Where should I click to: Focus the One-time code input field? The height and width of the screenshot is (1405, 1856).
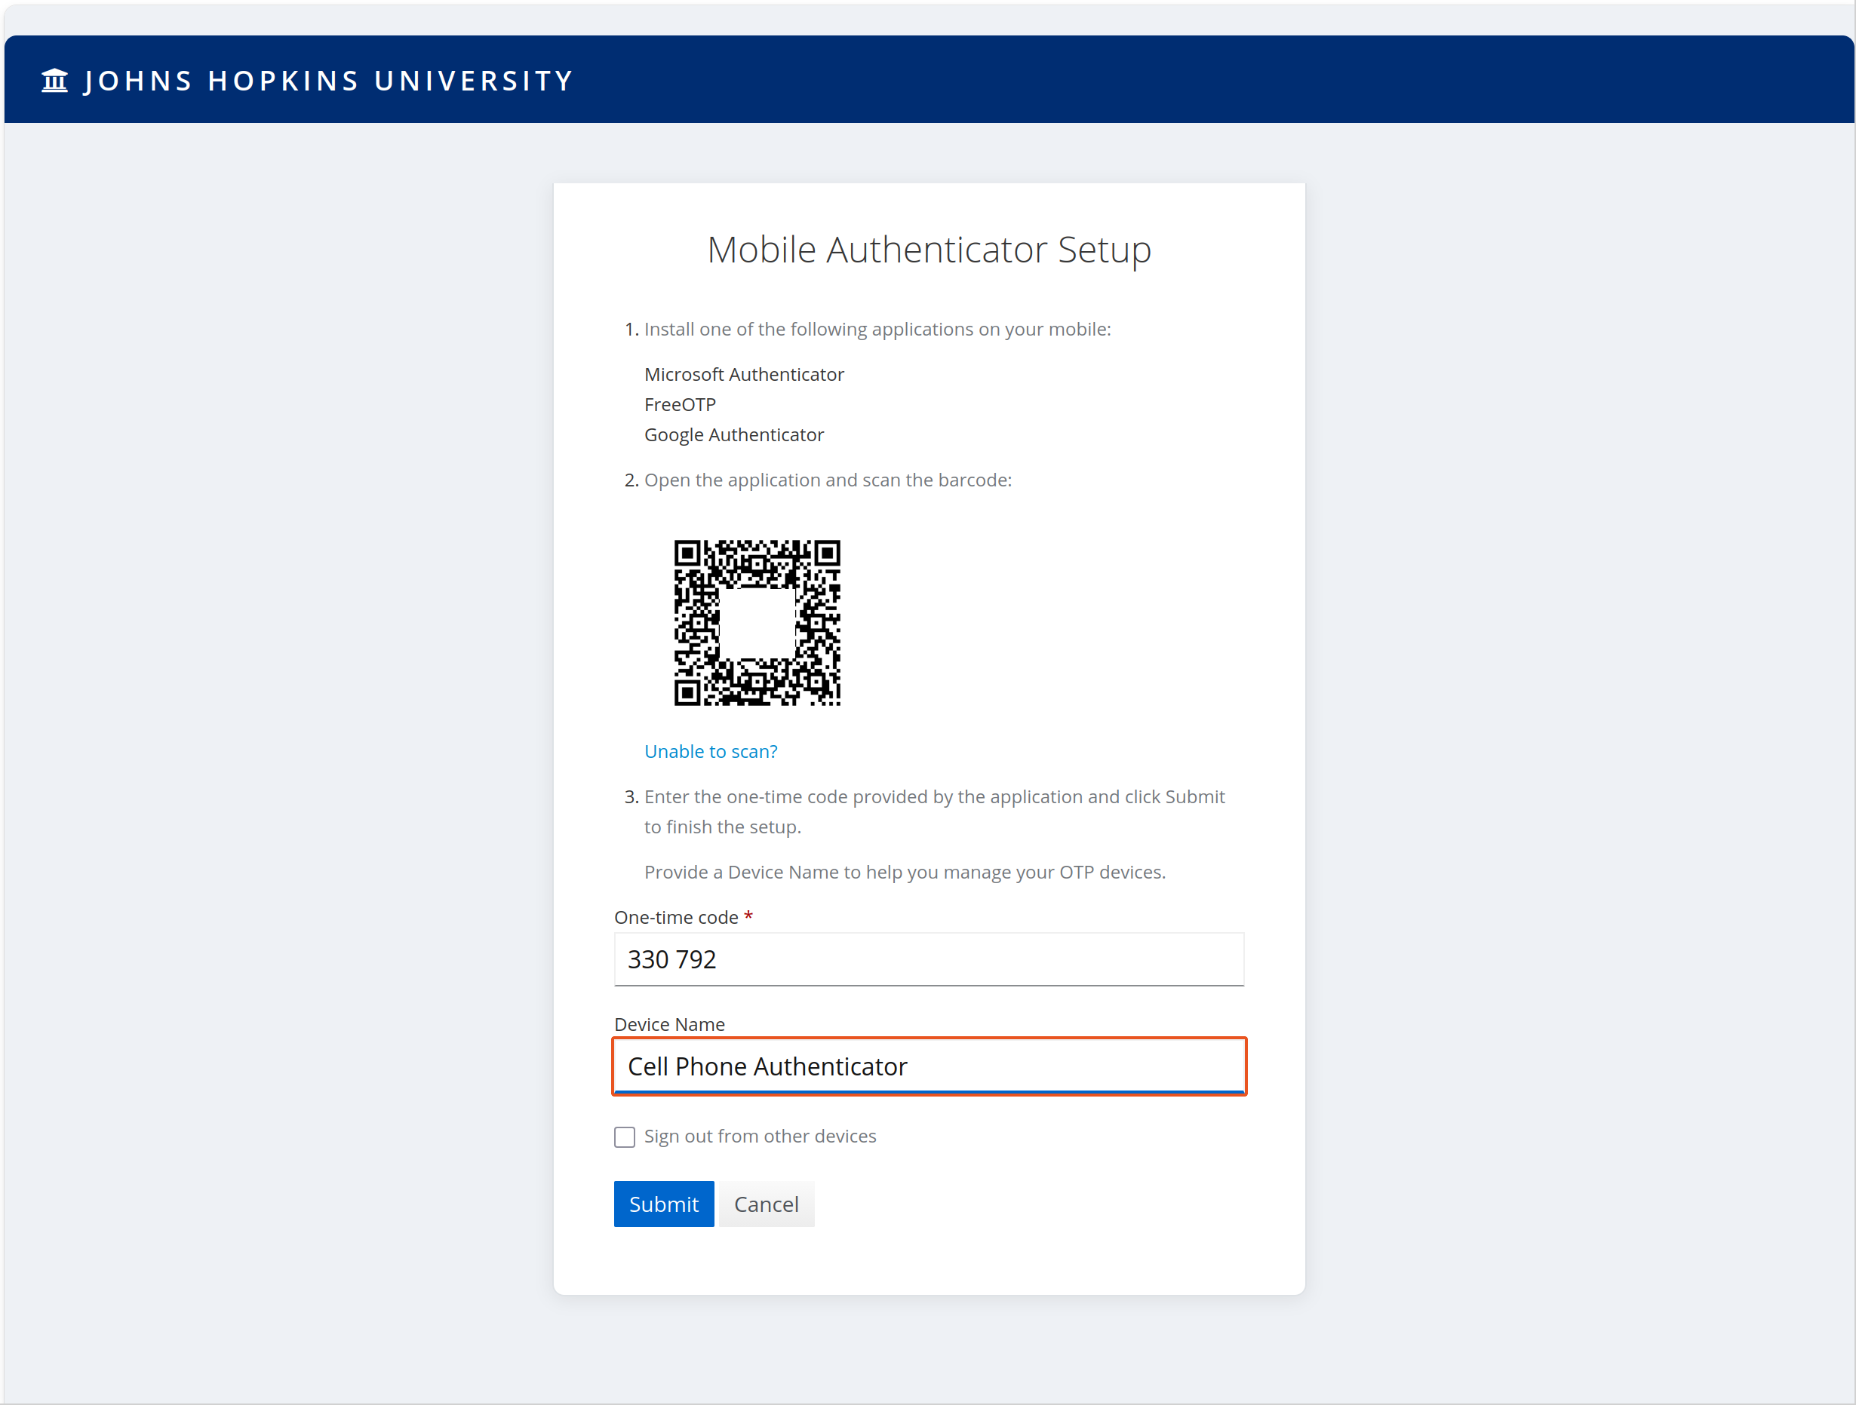[x=929, y=959]
